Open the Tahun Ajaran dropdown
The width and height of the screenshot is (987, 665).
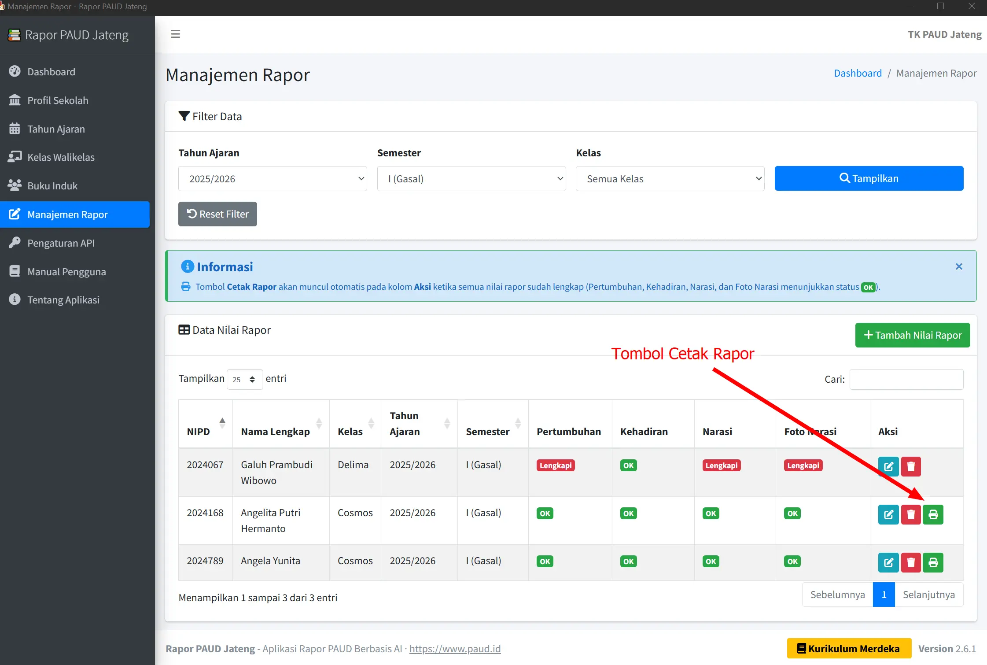pyautogui.click(x=273, y=178)
